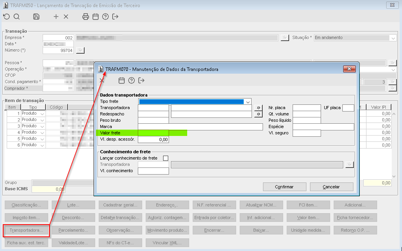Click the Valor IPI column header
Screen dimensions: 402x251
pyautogui.click(x=378, y=107)
